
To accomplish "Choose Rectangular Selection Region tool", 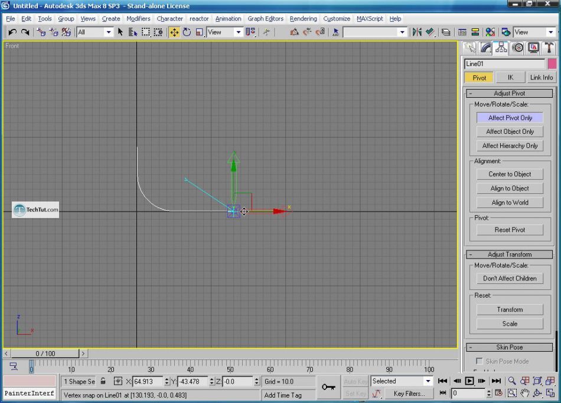I will click(x=146, y=32).
